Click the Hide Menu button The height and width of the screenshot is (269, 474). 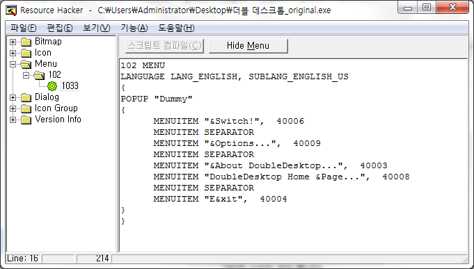[248, 46]
